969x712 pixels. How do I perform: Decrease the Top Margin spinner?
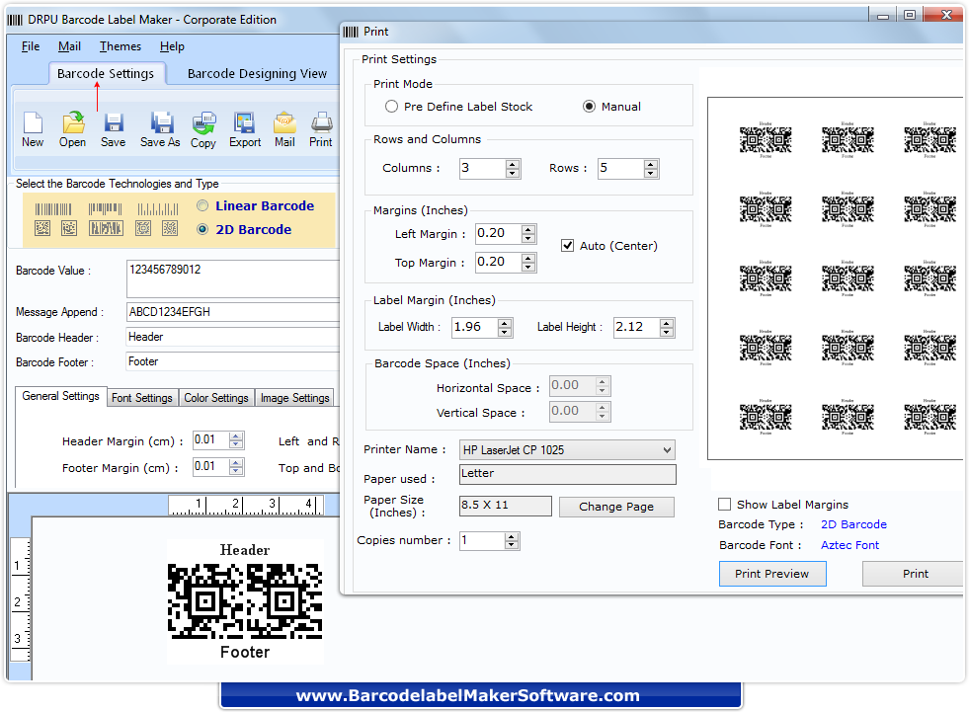coord(527,267)
